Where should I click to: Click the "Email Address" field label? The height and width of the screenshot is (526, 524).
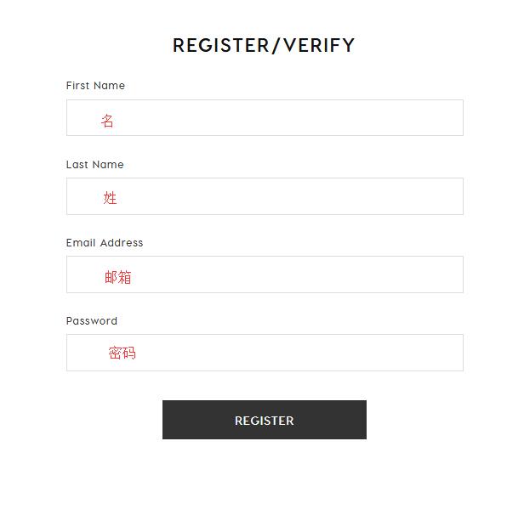(105, 243)
